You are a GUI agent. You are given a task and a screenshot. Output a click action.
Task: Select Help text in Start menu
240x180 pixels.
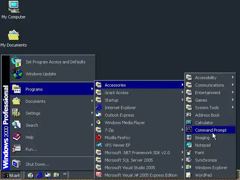tap(30, 137)
